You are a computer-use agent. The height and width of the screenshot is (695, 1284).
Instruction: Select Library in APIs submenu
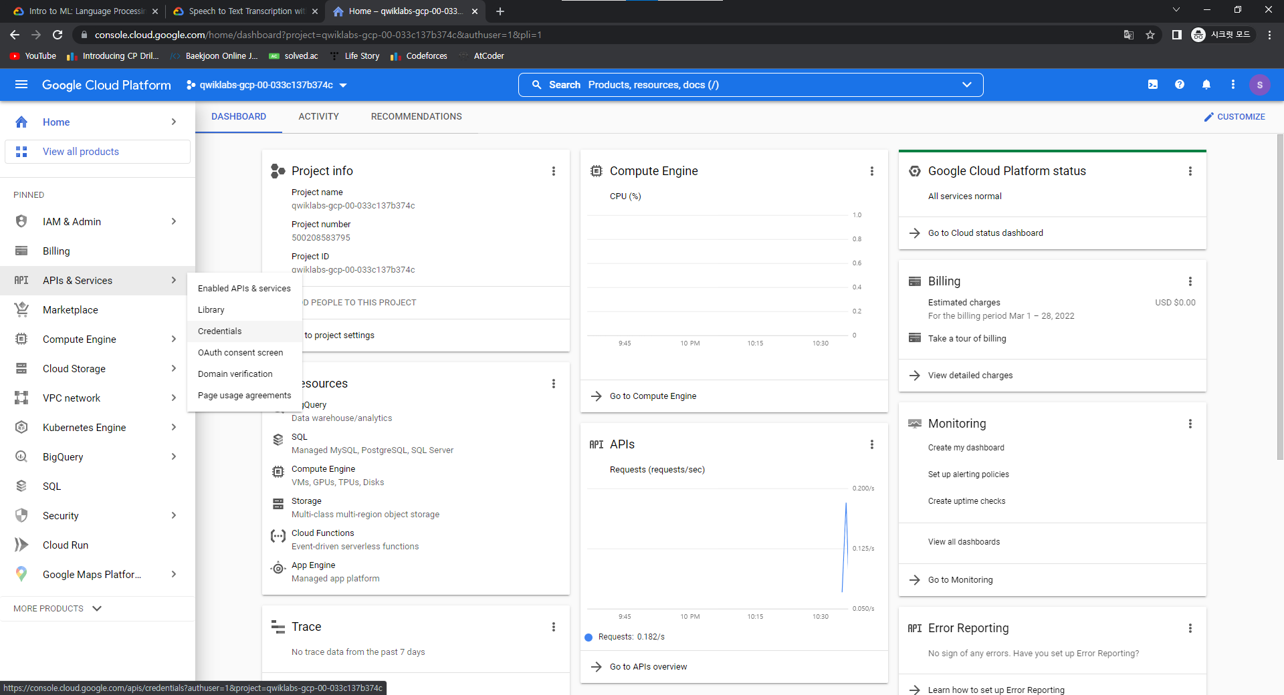[x=245, y=310]
